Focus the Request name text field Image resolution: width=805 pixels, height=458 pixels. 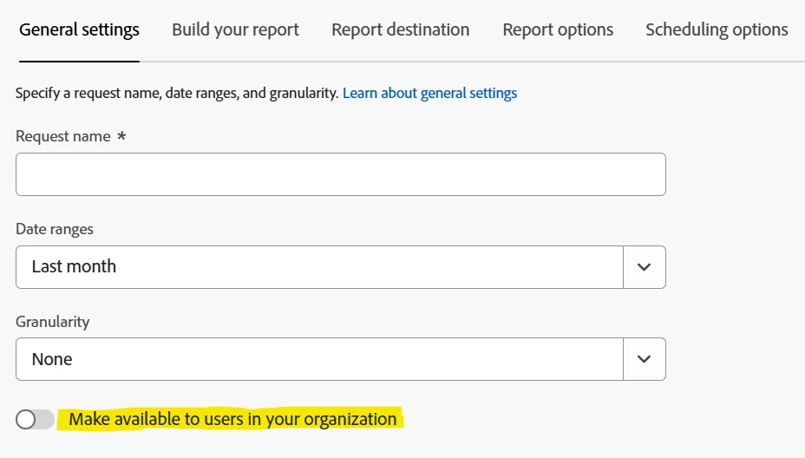pyautogui.click(x=340, y=174)
